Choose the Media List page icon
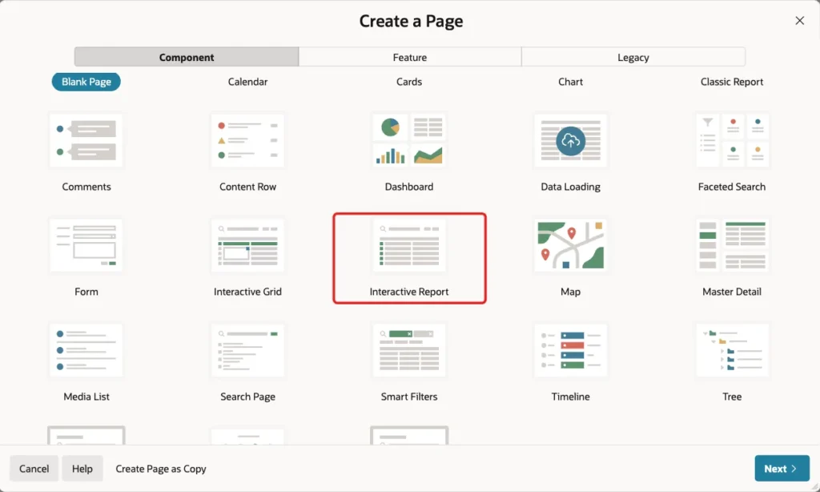Image resolution: width=820 pixels, height=492 pixels. 86,350
